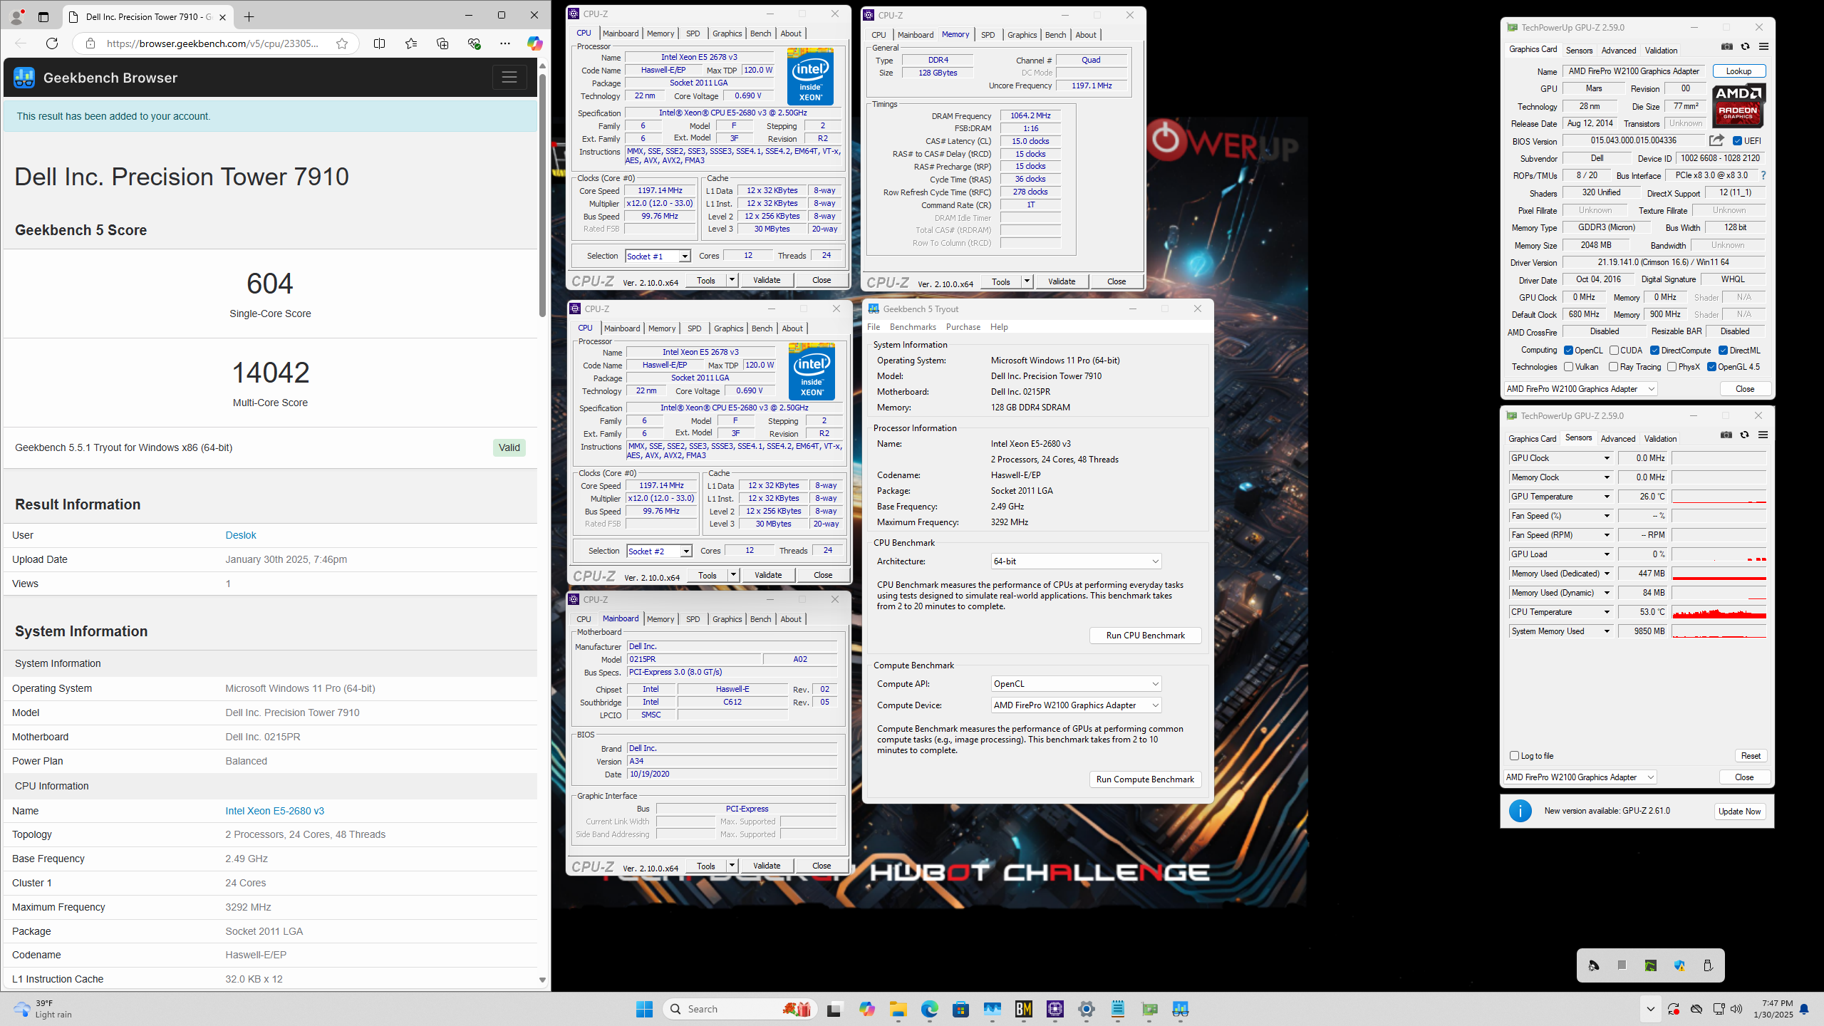The image size is (1824, 1026).
Task: Click the Run Compute Benchmark button
Action: pos(1145,779)
